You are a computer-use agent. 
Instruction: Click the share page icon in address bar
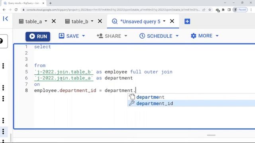pyautogui.click(x=204, y=10)
